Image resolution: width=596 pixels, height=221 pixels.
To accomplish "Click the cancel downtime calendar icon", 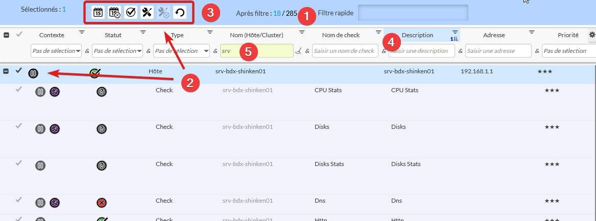I will (114, 13).
